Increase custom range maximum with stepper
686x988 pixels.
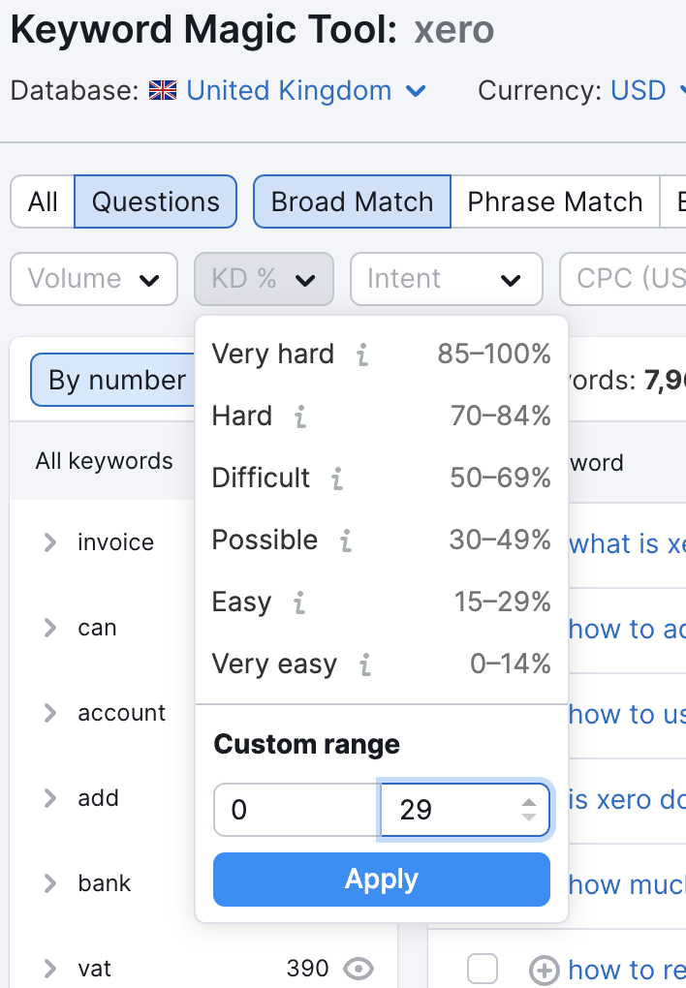[x=529, y=802]
